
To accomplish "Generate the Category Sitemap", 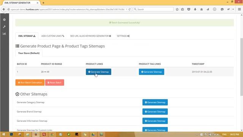I will (x=155, y=102).
